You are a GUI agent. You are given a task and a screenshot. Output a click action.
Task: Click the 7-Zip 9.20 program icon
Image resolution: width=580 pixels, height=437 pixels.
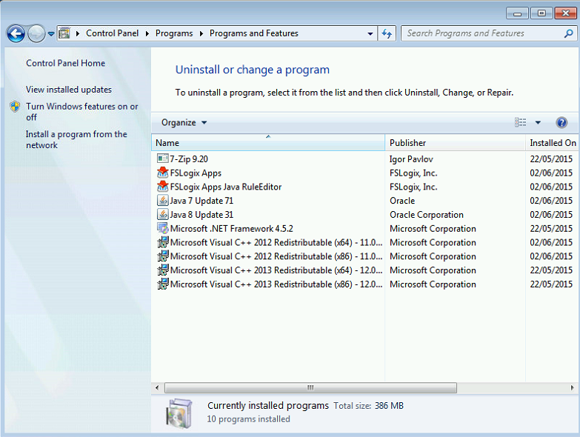pyautogui.click(x=162, y=159)
